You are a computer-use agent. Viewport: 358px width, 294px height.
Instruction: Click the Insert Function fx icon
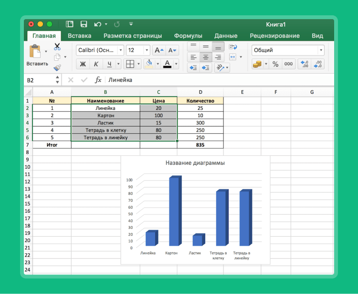coord(98,80)
